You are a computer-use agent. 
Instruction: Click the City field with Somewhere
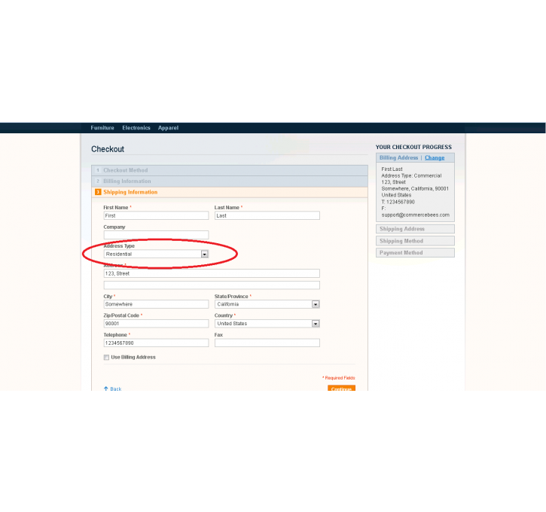156,304
